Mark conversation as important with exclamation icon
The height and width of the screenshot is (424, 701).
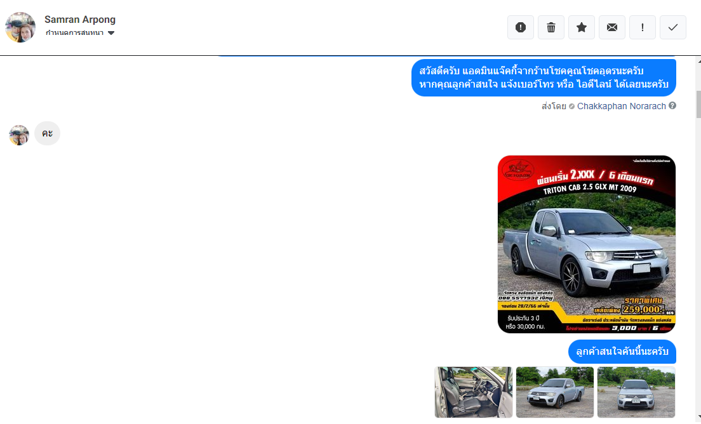pos(642,27)
